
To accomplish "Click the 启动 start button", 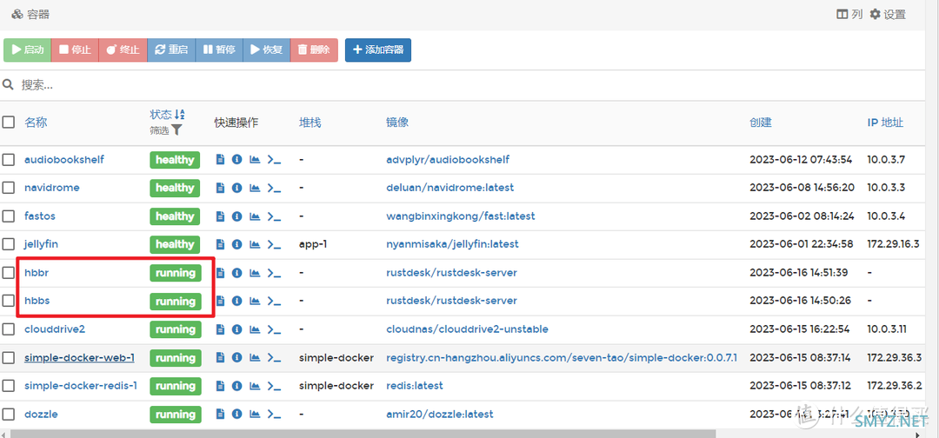I will click(x=28, y=50).
